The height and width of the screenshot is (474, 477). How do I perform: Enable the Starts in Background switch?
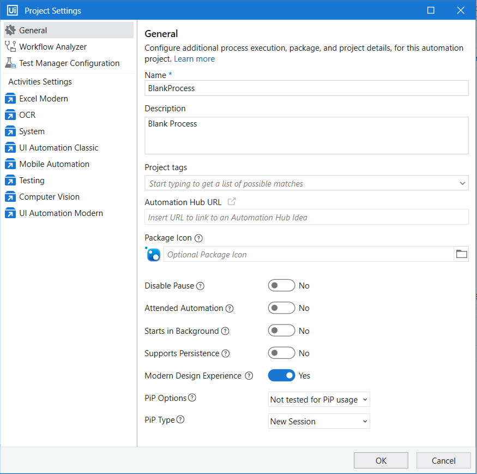click(x=281, y=331)
